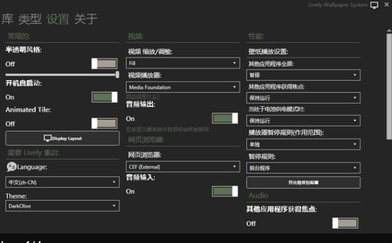Click the 壁纸播放设置 label
This screenshot has height=243, width=392.
point(268,52)
